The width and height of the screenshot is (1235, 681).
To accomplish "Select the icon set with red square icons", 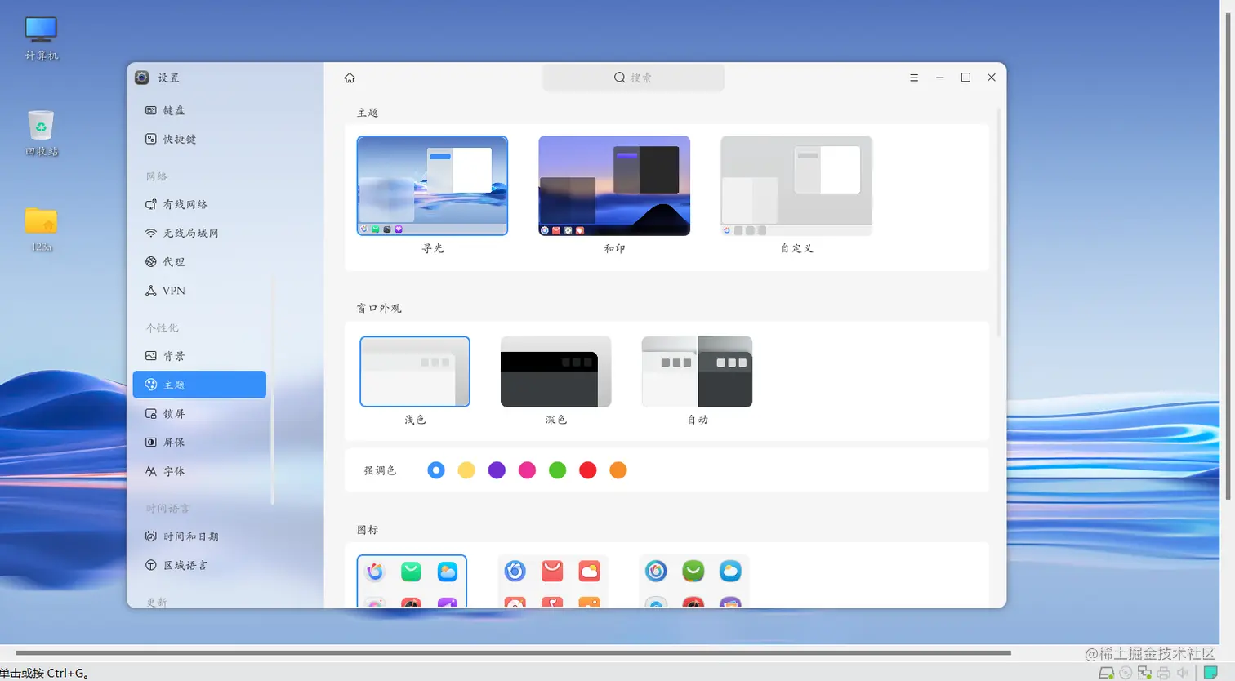I will click(552, 581).
